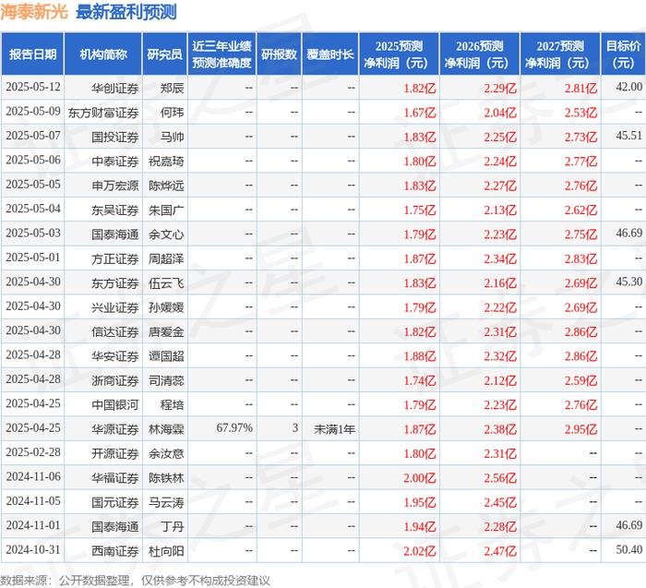Click the 海泰新光 title text

[34, 11]
